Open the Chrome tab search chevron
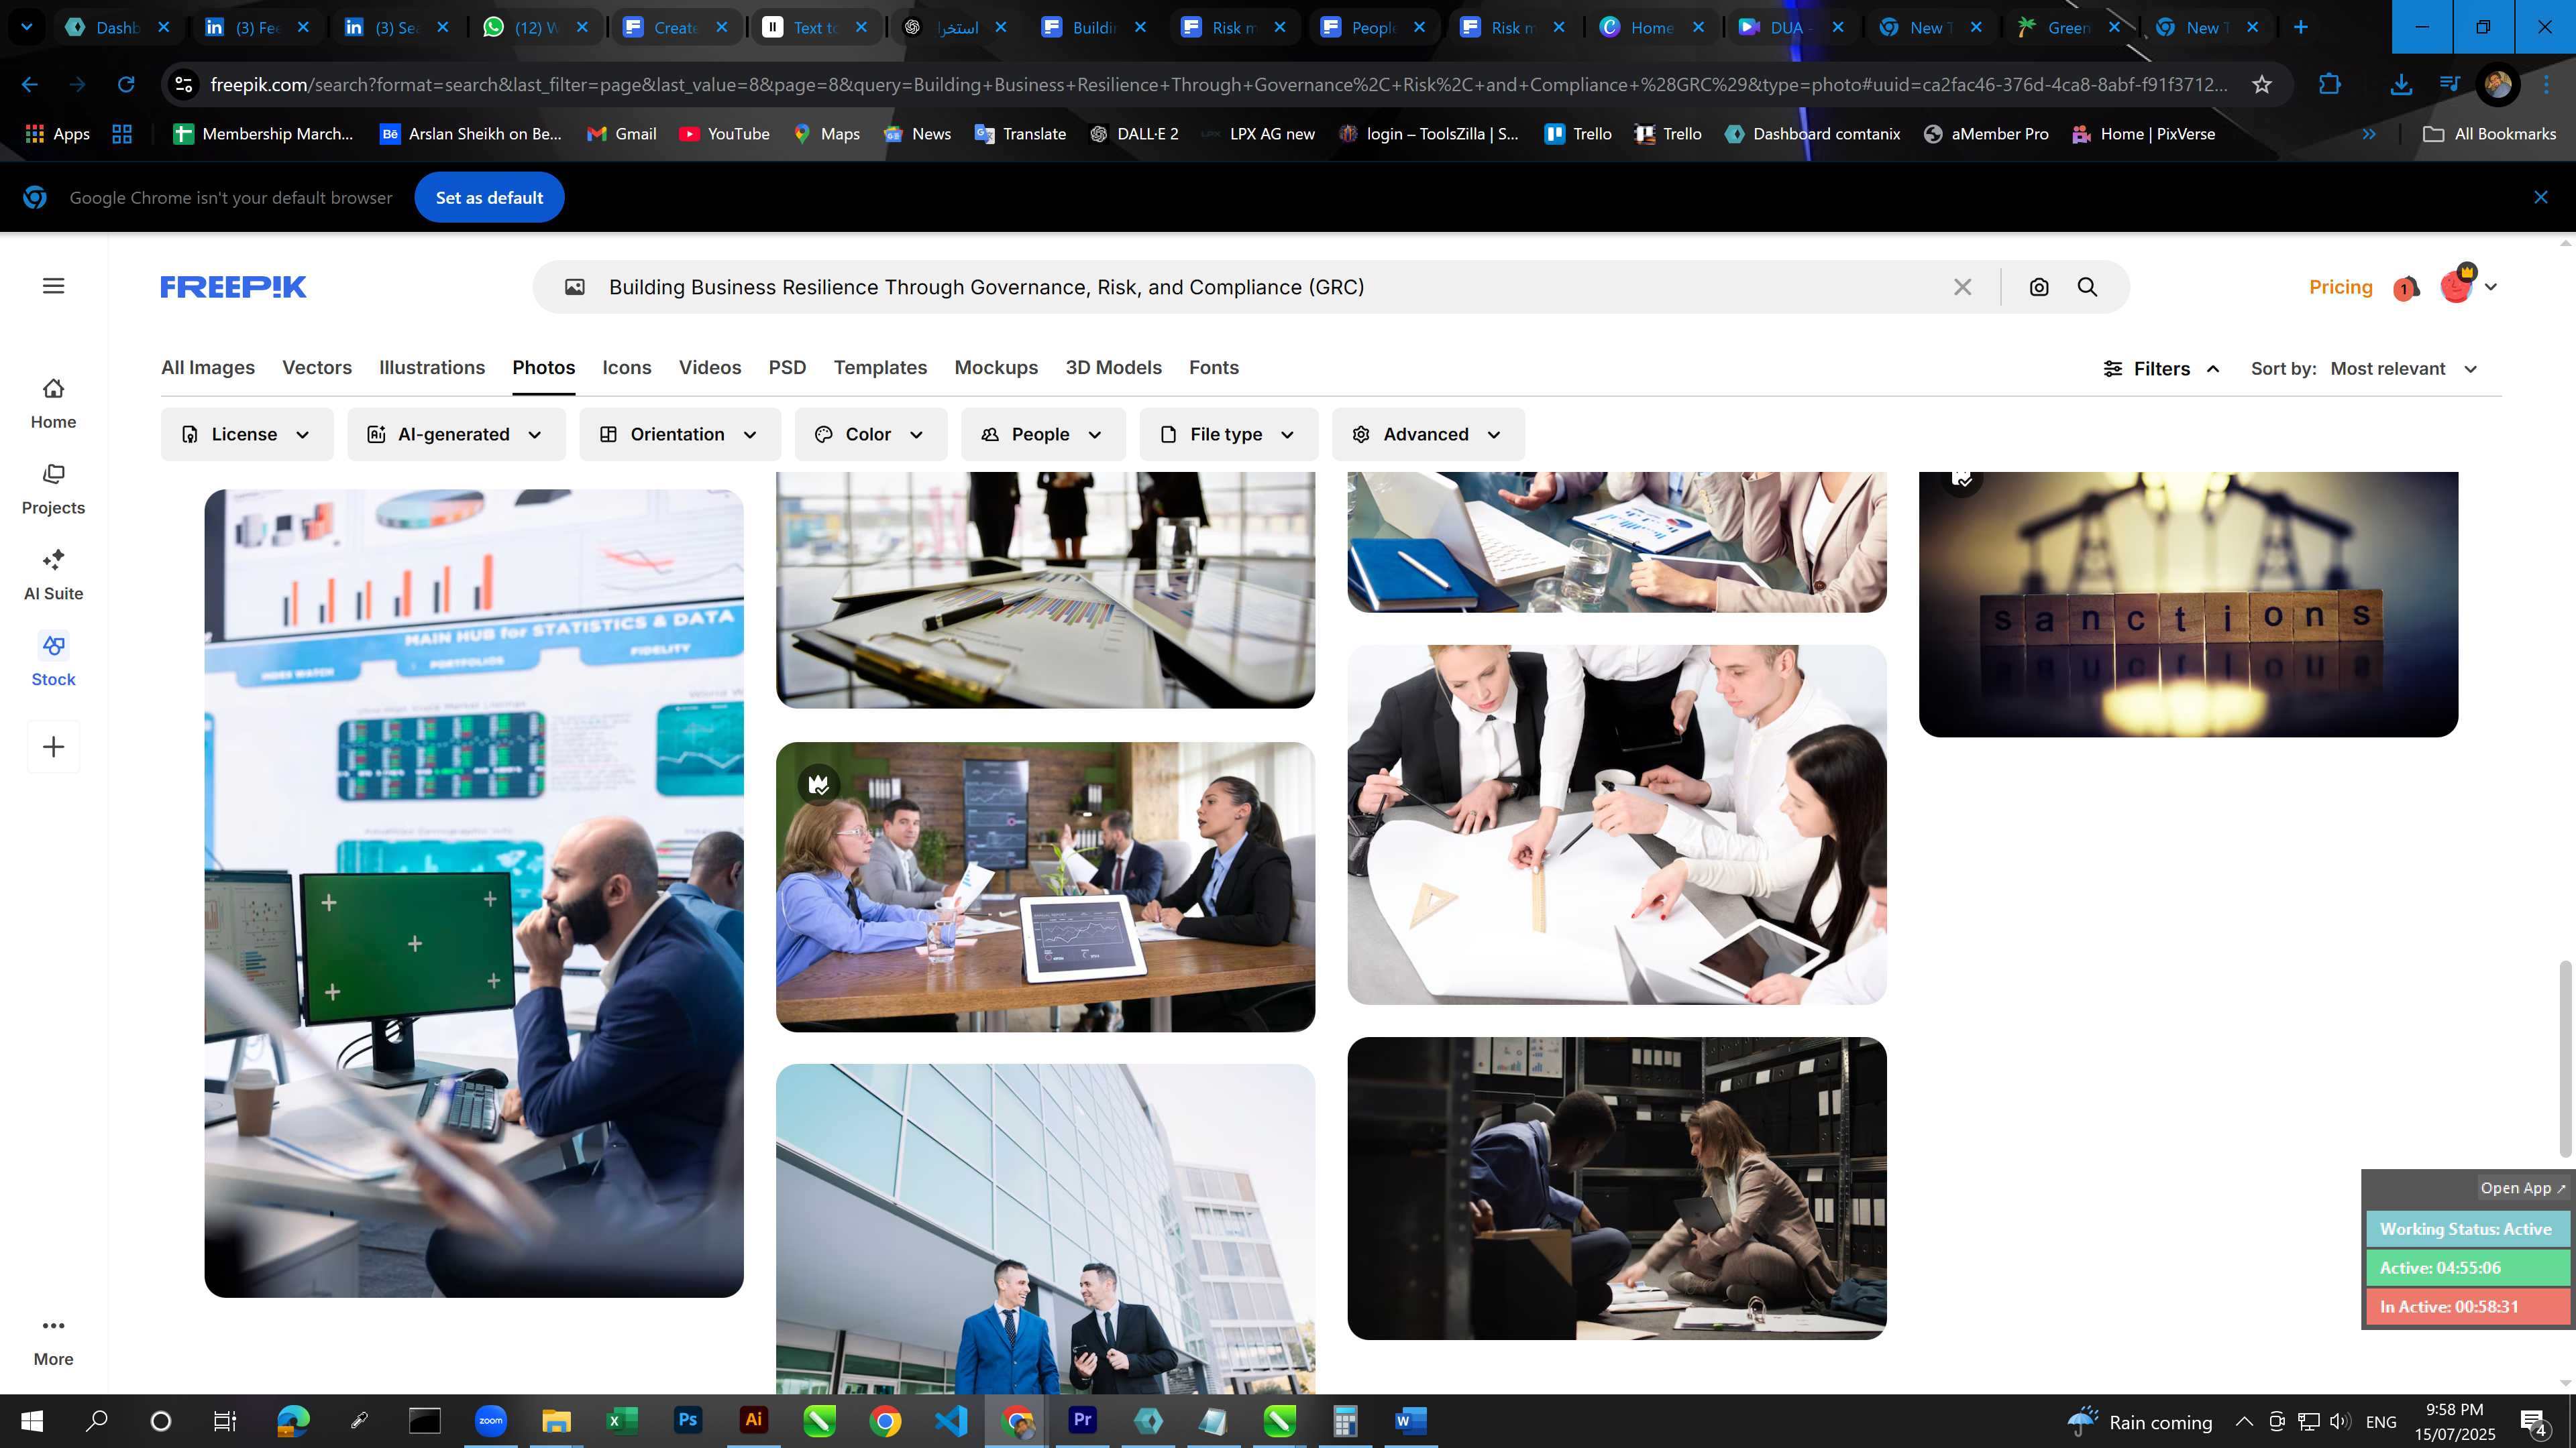Screen dimensions: 2576x1448 [x=27, y=27]
